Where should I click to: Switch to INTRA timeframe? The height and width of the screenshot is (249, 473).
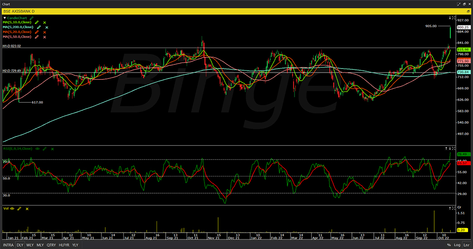[8, 245]
